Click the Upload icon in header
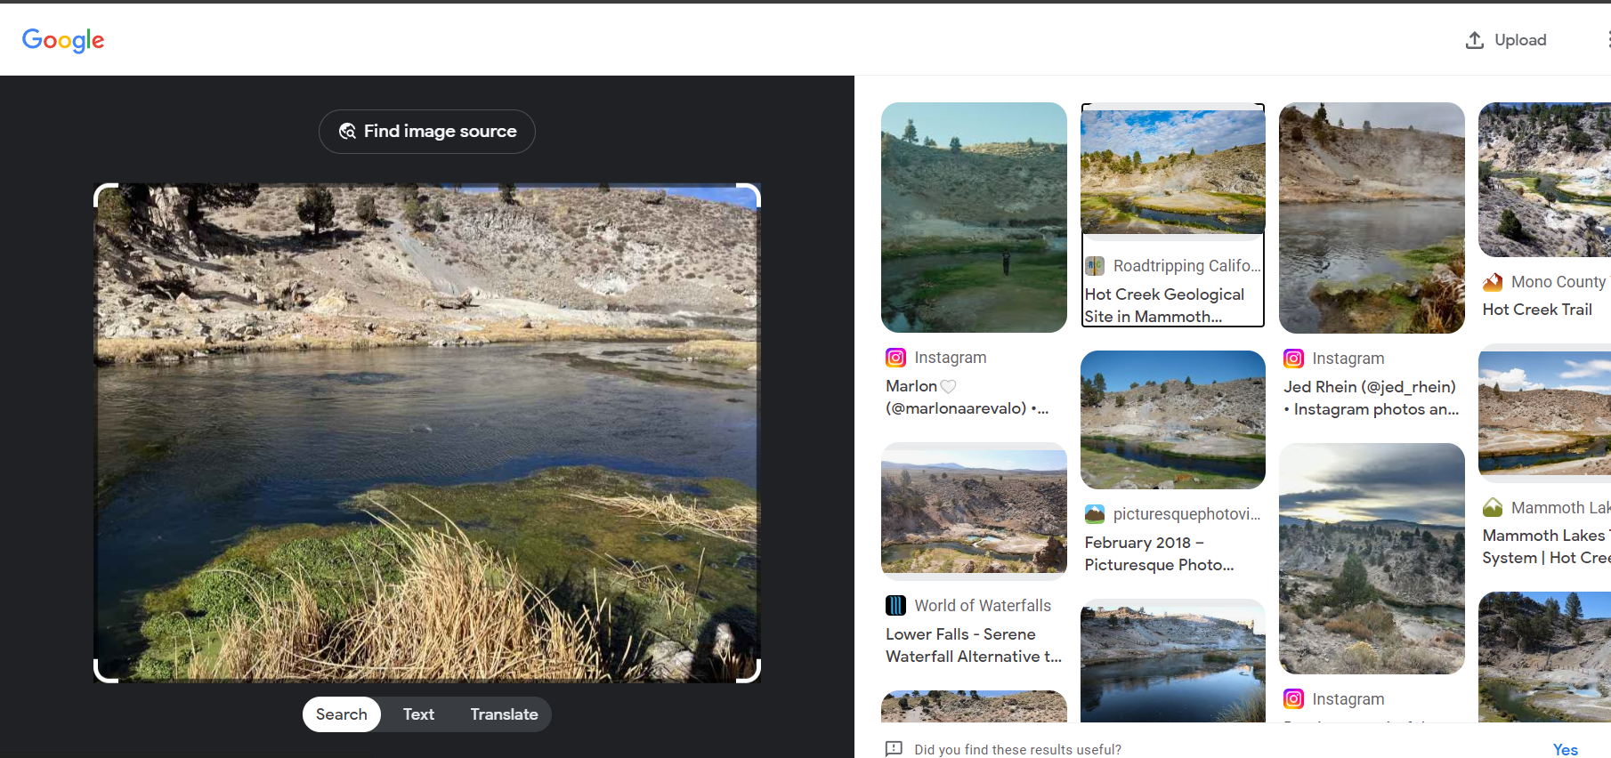The width and height of the screenshot is (1611, 758). [1475, 40]
